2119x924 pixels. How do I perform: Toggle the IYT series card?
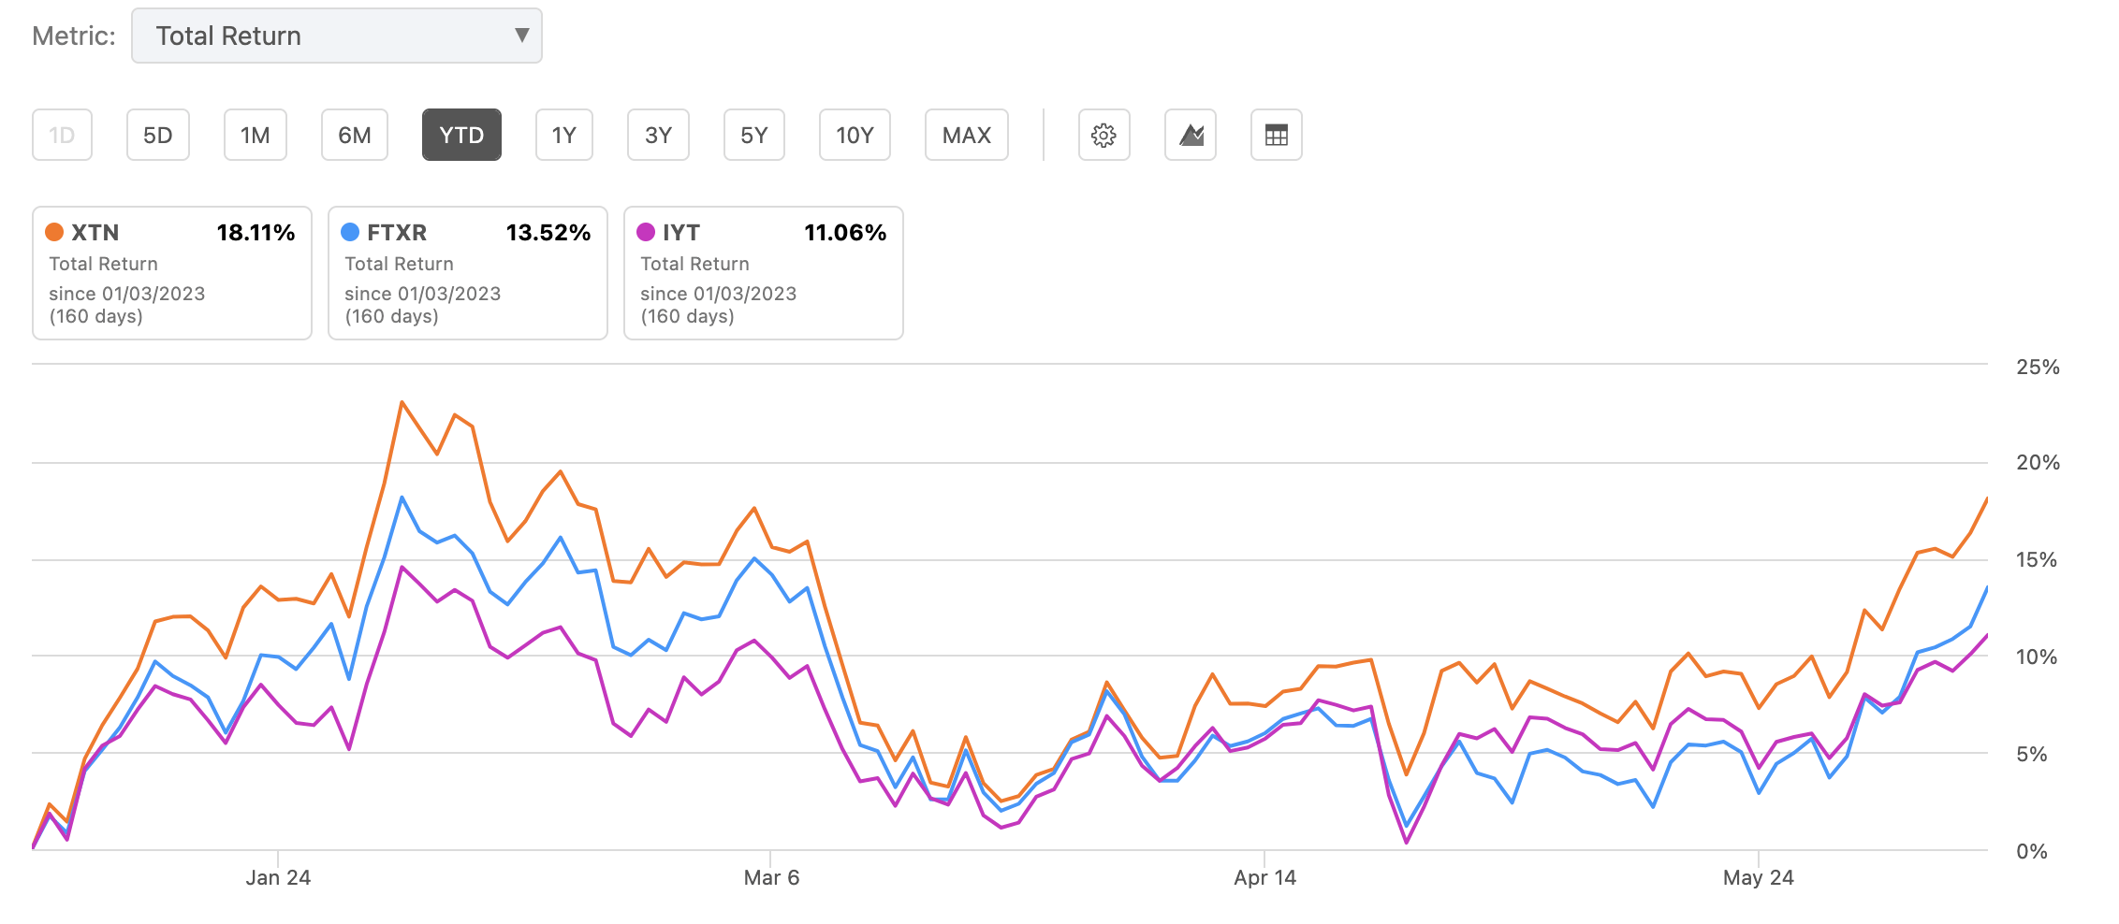[763, 273]
